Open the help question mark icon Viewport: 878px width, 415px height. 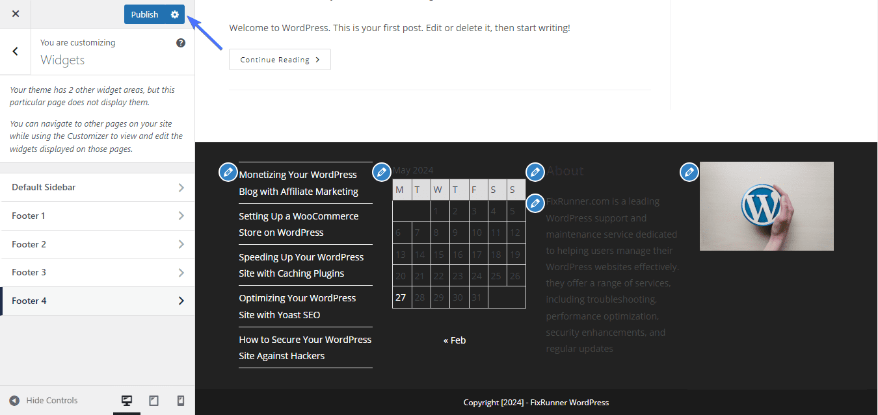(181, 43)
